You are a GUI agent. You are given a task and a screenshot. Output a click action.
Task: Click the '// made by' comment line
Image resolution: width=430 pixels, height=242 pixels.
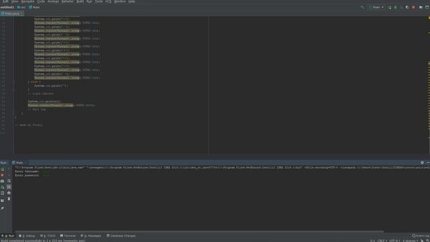coord(28,125)
